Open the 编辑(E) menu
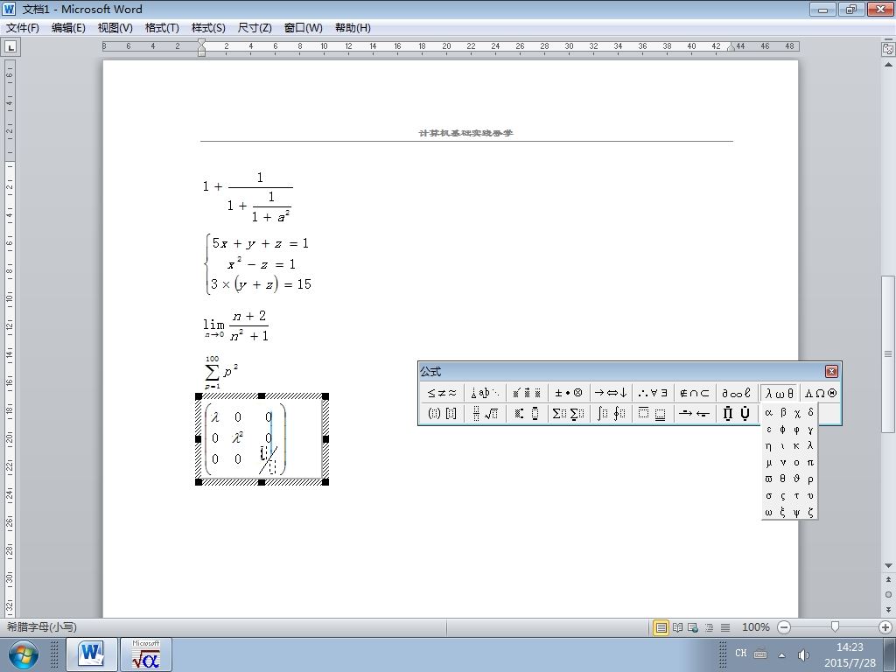This screenshot has width=896, height=672. pyautogui.click(x=68, y=28)
